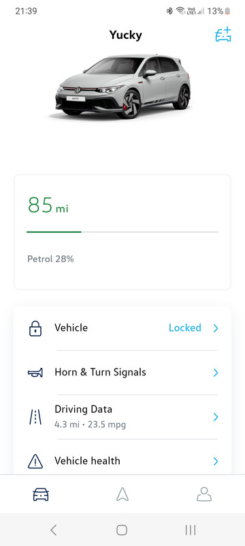Tap the horn icon
Viewport: 245px width, 546px height.
[35, 373]
